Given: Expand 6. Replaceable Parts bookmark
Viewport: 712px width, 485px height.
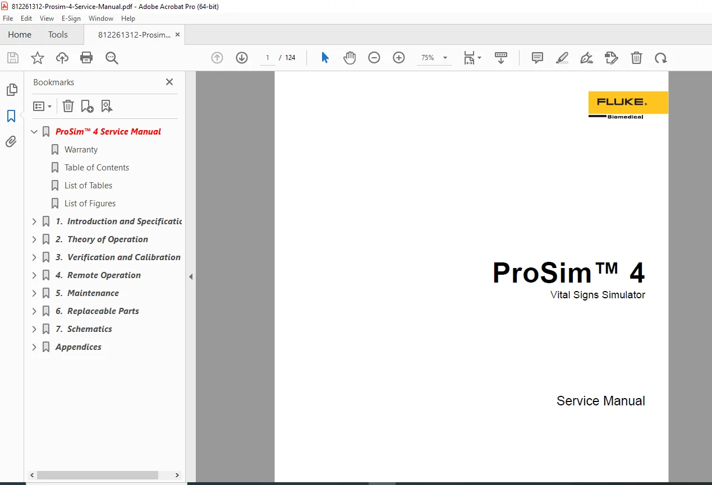Looking at the screenshot, I should point(34,311).
